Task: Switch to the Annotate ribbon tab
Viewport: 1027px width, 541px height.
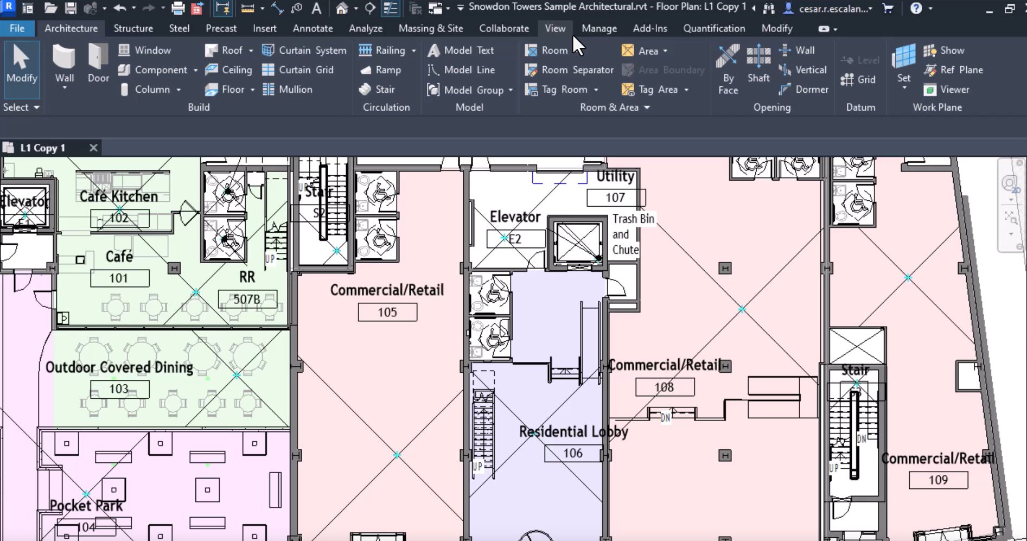Action: click(x=312, y=28)
